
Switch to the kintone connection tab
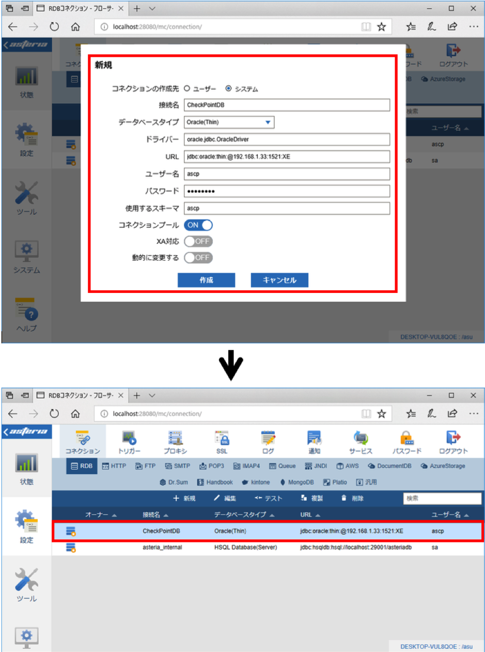257,483
